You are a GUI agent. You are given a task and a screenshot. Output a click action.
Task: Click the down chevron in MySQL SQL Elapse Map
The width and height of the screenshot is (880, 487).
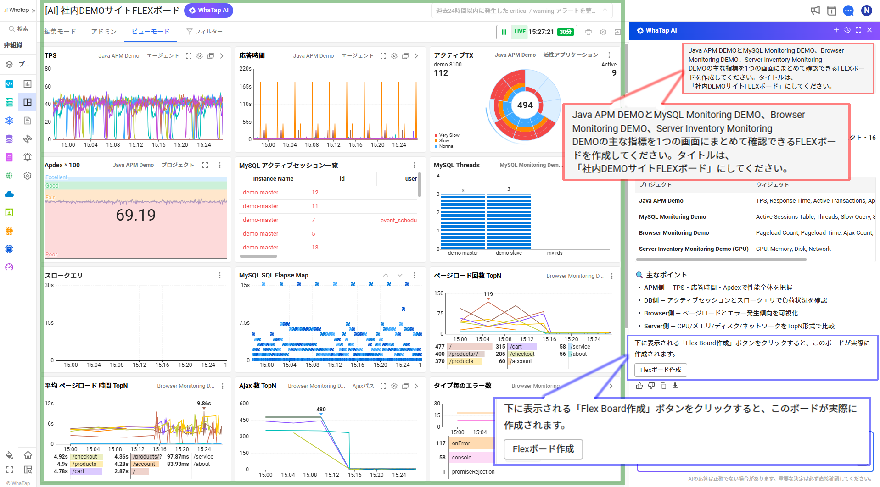pyautogui.click(x=400, y=275)
